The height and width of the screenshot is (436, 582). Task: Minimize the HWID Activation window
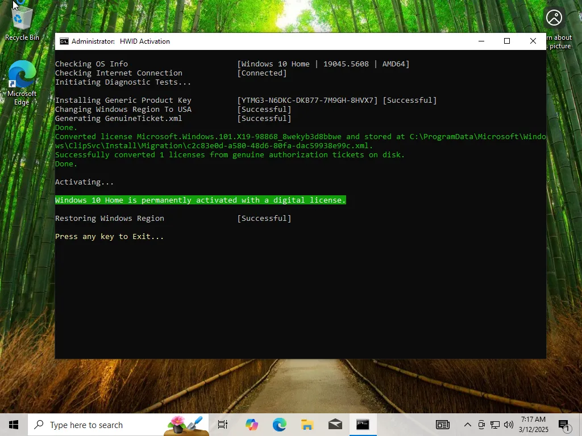481,41
